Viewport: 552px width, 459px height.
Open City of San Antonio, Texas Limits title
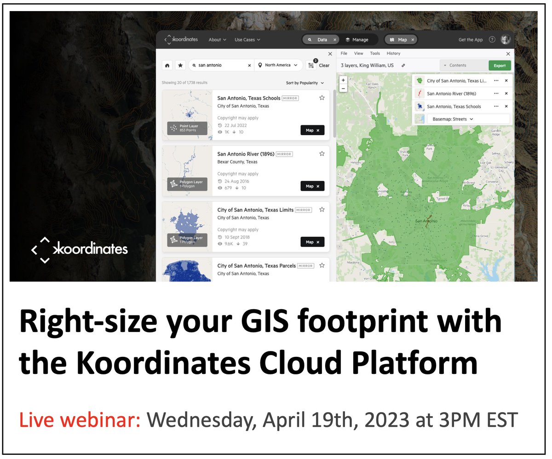[x=255, y=210]
